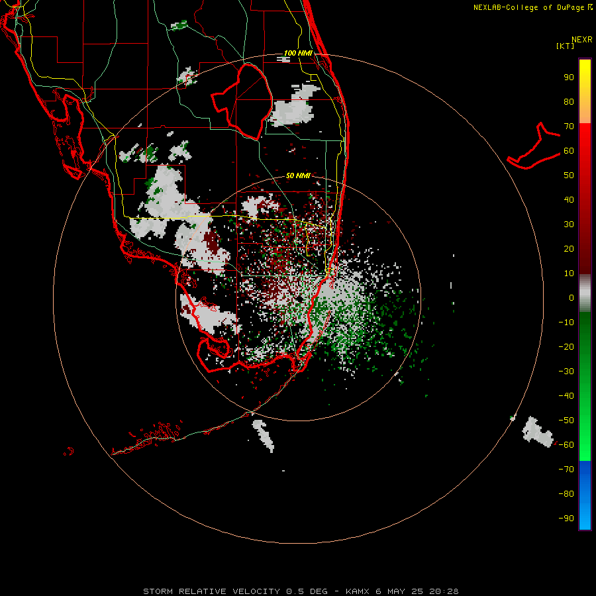Click the 60 value on velocity scale
Viewport: 596px width, 596px height.
(x=569, y=151)
